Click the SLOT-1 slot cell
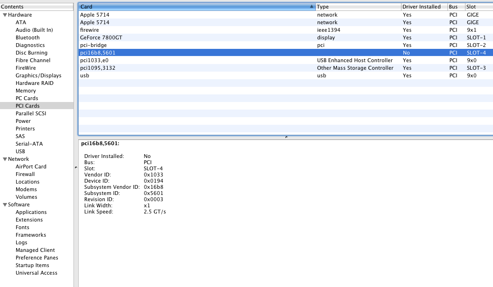Viewport: 493px width, 287px height. [476, 37]
